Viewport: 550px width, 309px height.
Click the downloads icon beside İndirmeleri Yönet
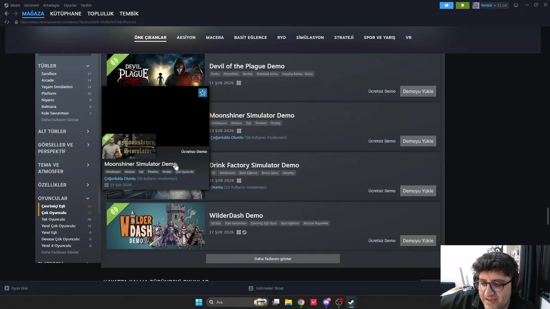coord(251,288)
